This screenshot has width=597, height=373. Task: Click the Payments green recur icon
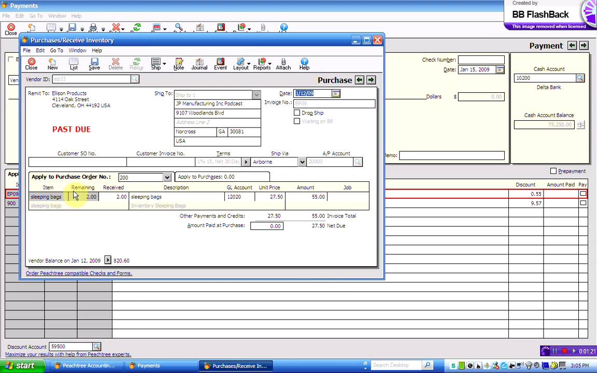(137, 27)
